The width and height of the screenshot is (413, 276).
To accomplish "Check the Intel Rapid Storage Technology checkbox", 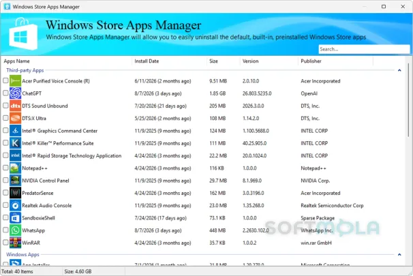I will pyautogui.click(x=5, y=155).
